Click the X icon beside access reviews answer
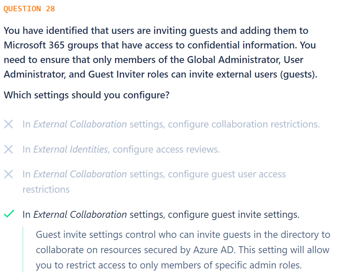Screen dimensions: 337x275 click(9, 149)
